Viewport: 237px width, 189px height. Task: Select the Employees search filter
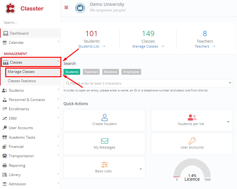(131, 72)
